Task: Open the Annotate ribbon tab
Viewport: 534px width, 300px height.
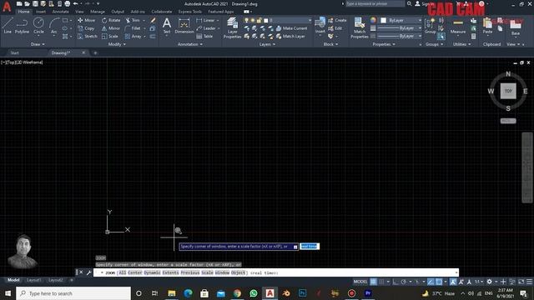Action: 60,12
